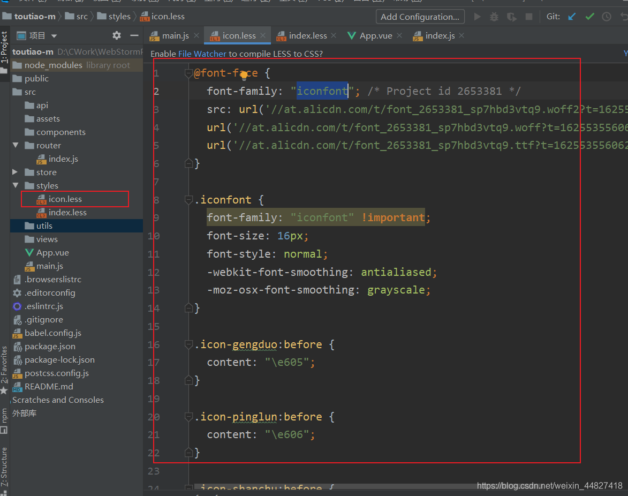
Task: Select the .gitignore file
Action: (77, 320)
